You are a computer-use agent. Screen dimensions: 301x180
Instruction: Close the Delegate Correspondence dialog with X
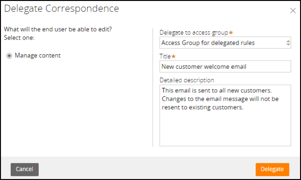tap(293, 11)
